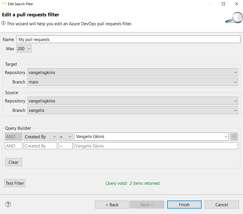Open the Max results dropdown
Viewport: 243px width, 214px height.
tap(24, 49)
